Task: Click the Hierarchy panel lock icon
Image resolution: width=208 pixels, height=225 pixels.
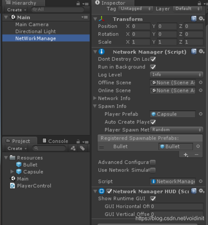Action: [78, 3]
